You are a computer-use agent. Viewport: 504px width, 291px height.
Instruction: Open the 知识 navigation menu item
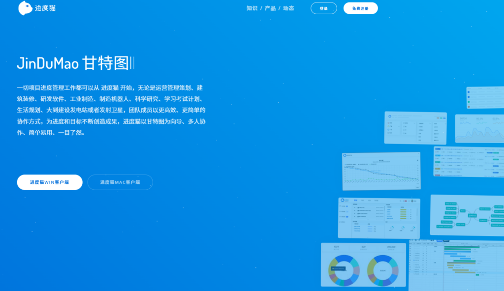[x=251, y=8]
